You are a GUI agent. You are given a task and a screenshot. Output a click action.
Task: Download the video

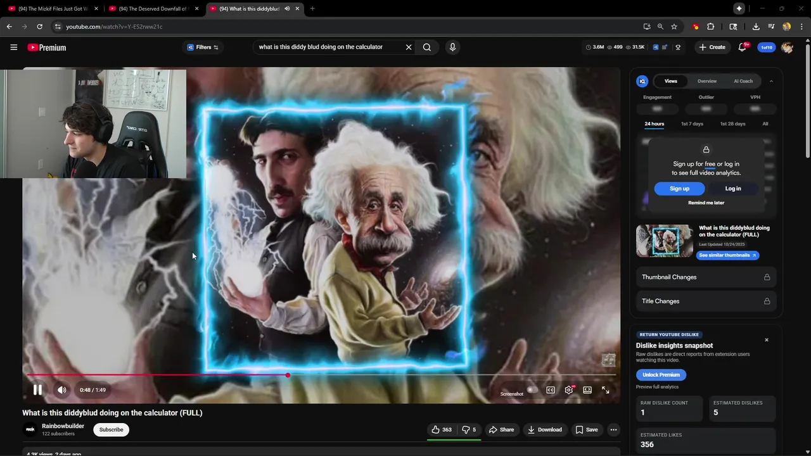click(545, 429)
